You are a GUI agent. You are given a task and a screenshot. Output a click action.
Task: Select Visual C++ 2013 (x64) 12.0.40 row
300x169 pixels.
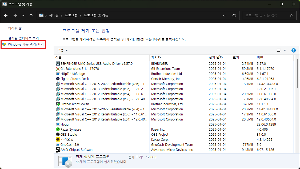pyautogui.click(x=174, y=119)
